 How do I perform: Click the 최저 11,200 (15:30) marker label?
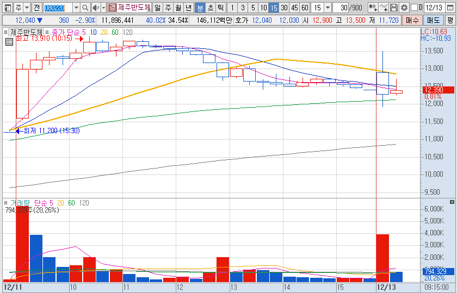(52, 131)
